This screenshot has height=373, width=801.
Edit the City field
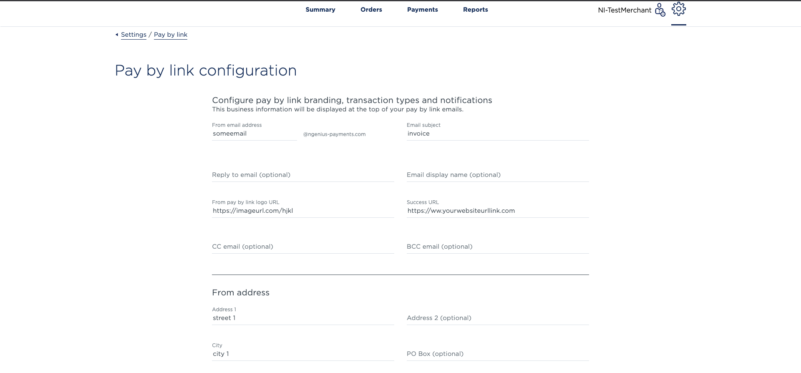(303, 354)
